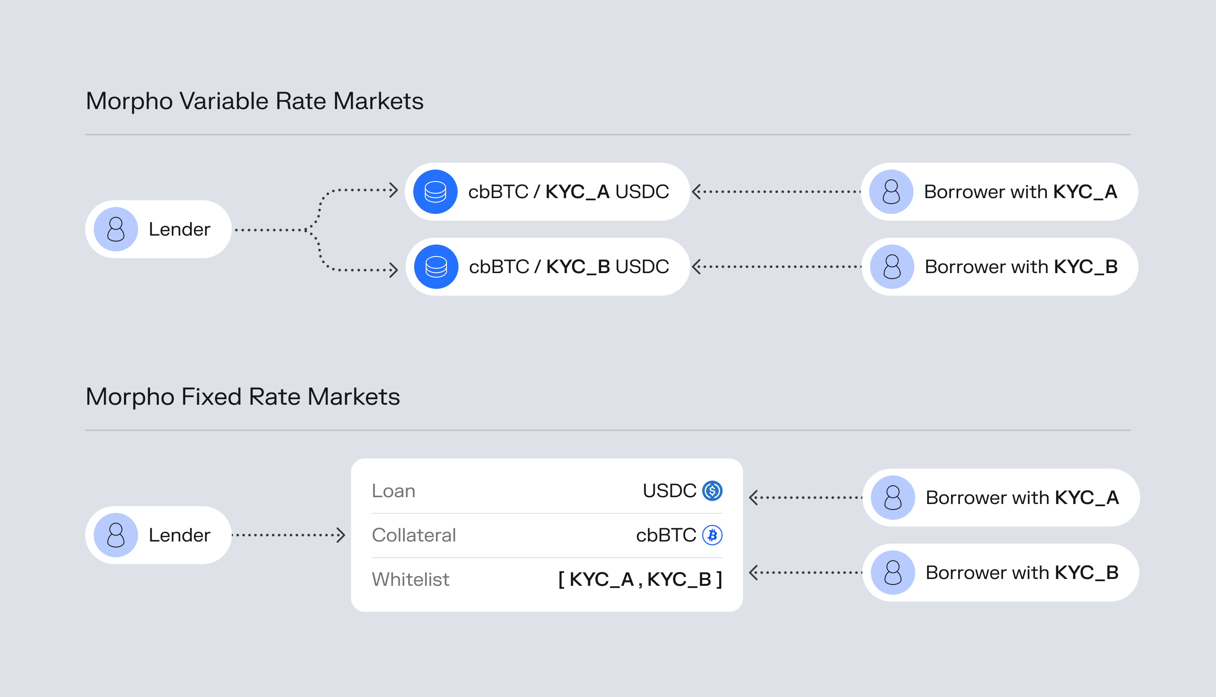Click the variable-rate Borrower with KYC_B avatar

click(x=892, y=267)
